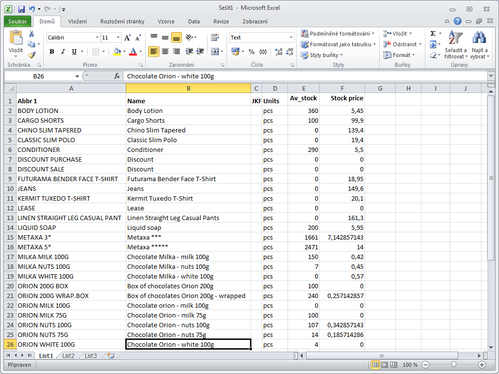499x374 pixels.
Task: Expand the Formát cells menu
Action: click(x=414, y=55)
